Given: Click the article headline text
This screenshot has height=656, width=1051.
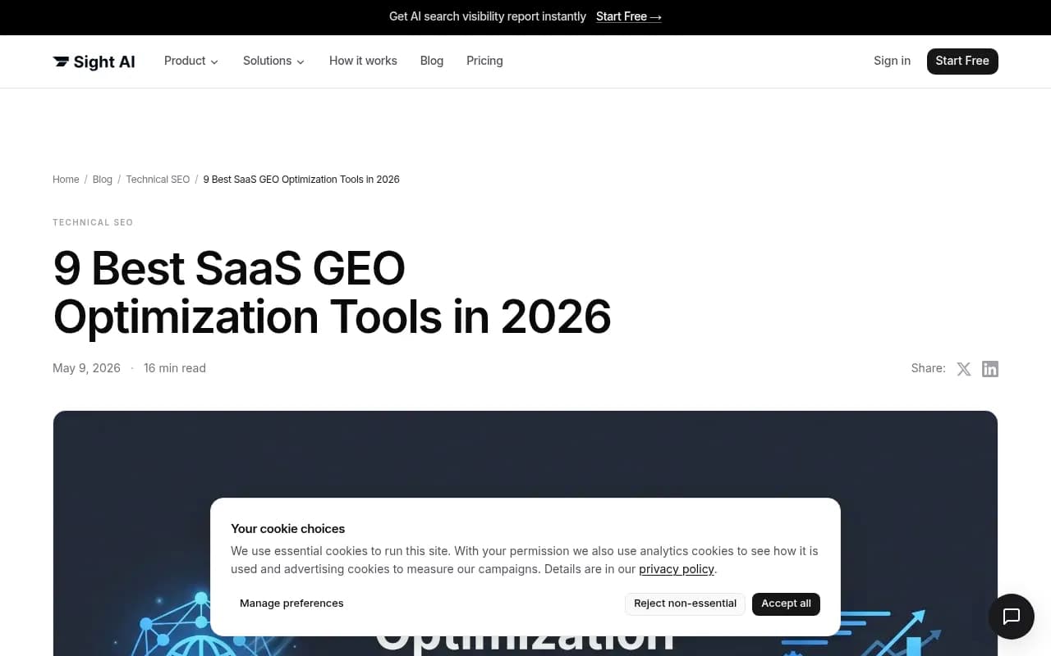Looking at the screenshot, I should pos(332,292).
